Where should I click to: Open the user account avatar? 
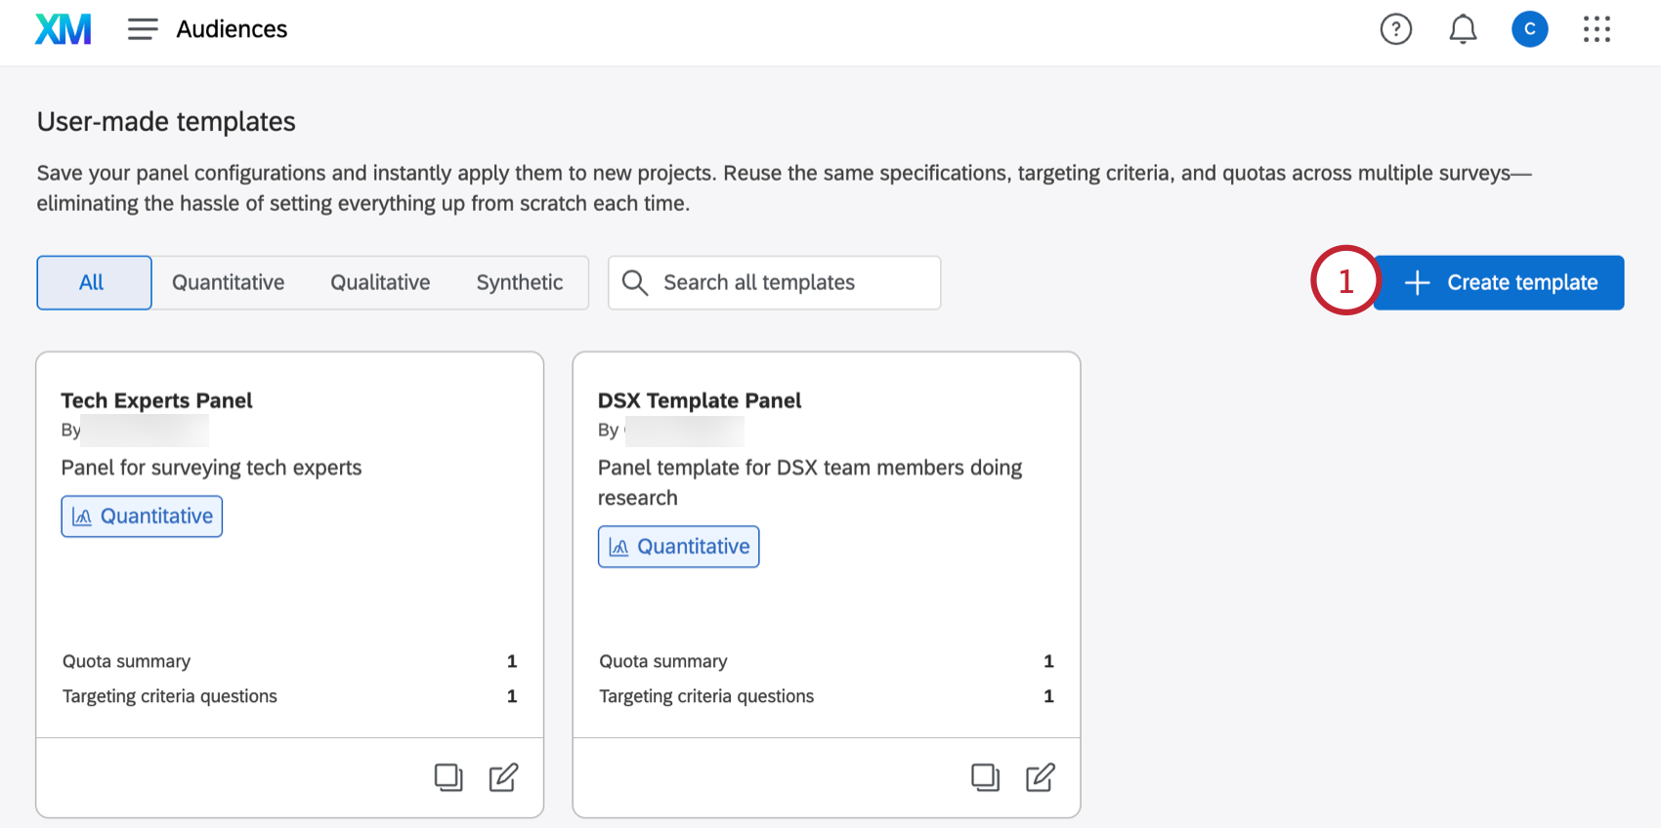coord(1529,29)
